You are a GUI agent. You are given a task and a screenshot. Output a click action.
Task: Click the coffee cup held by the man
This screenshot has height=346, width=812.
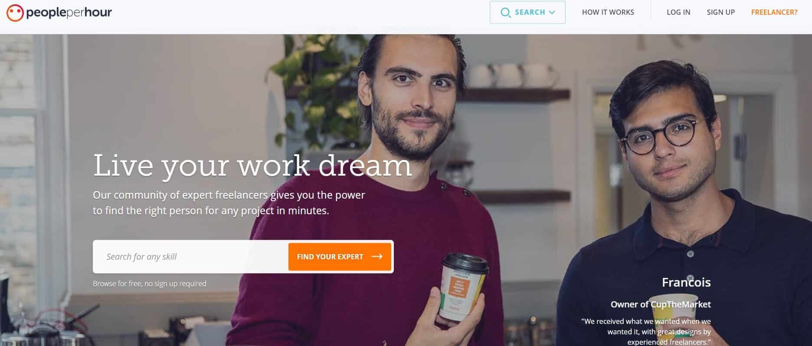[464, 286]
